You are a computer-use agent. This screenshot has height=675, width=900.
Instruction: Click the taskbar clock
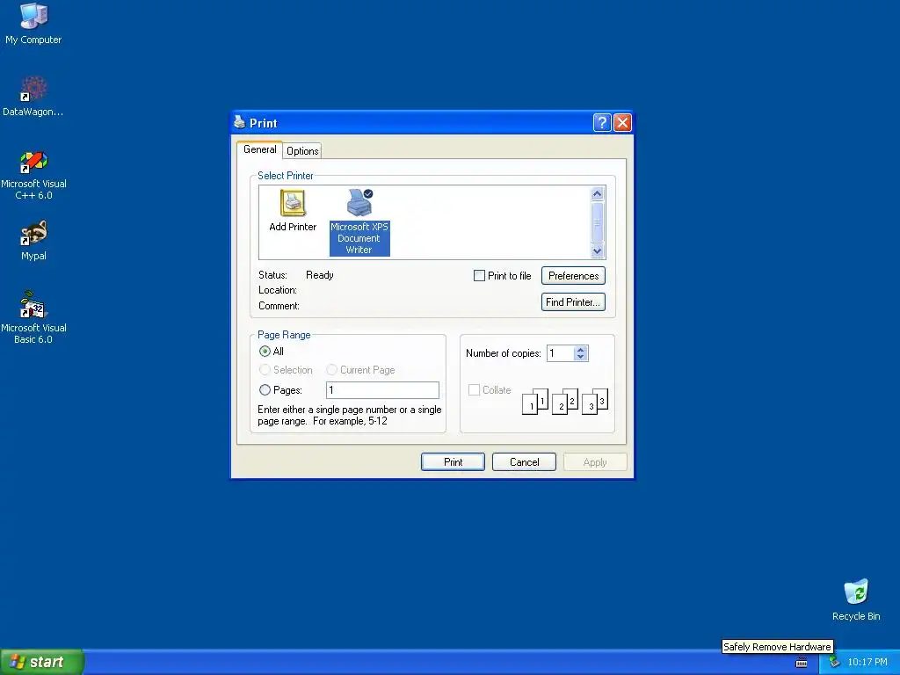[867, 663]
